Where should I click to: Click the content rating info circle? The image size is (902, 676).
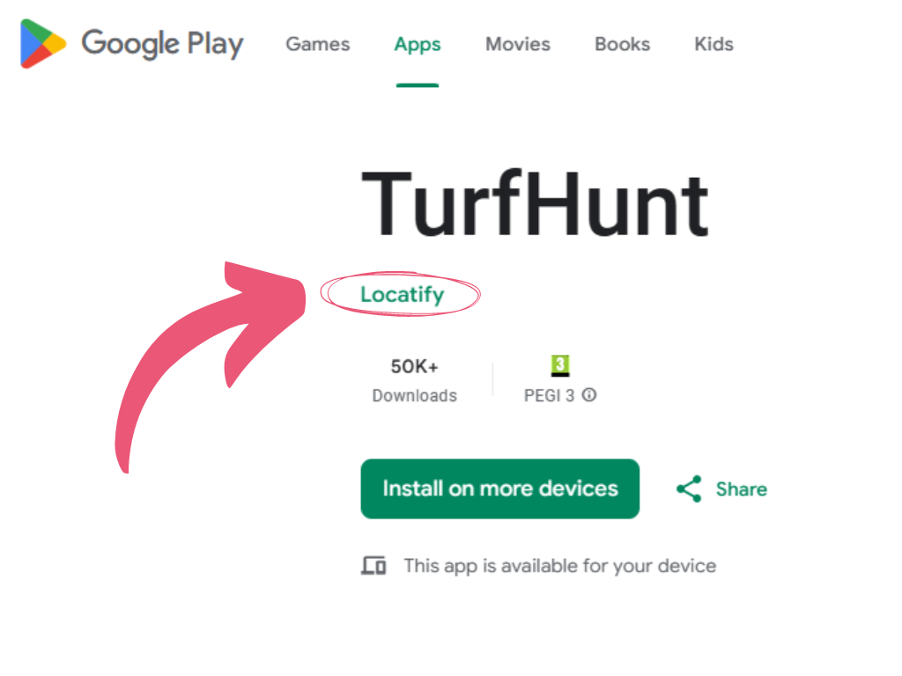pos(588,396)
